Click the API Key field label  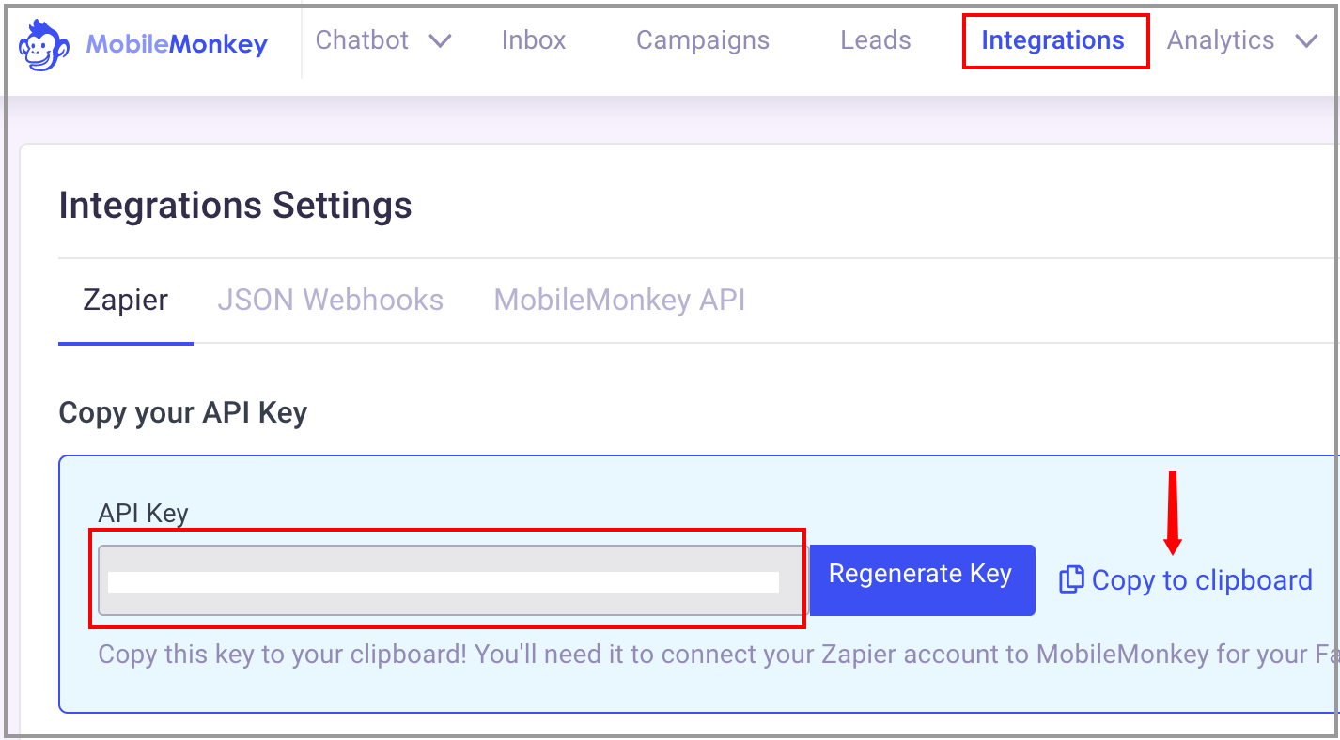point(143,514)
